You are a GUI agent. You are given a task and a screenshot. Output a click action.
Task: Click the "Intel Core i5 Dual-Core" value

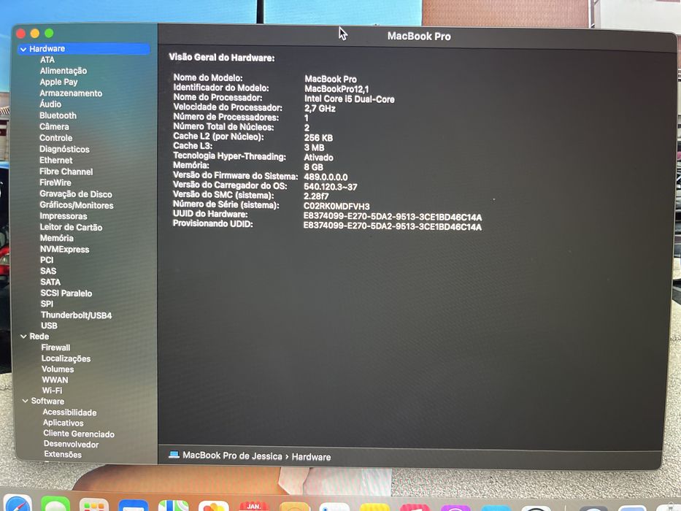click(349, 99)
